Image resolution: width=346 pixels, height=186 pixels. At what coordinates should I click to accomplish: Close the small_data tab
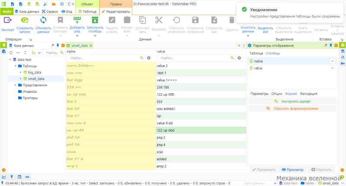click(91, 46)
